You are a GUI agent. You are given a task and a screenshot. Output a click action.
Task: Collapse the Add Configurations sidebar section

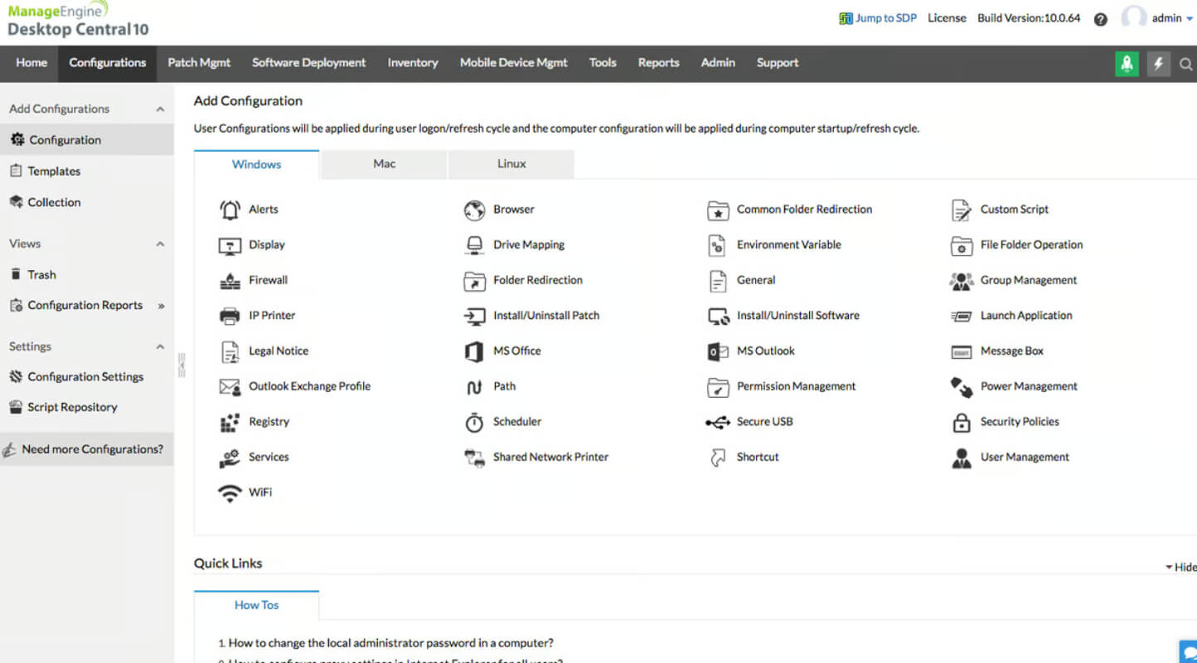click(x=160, y=109)
